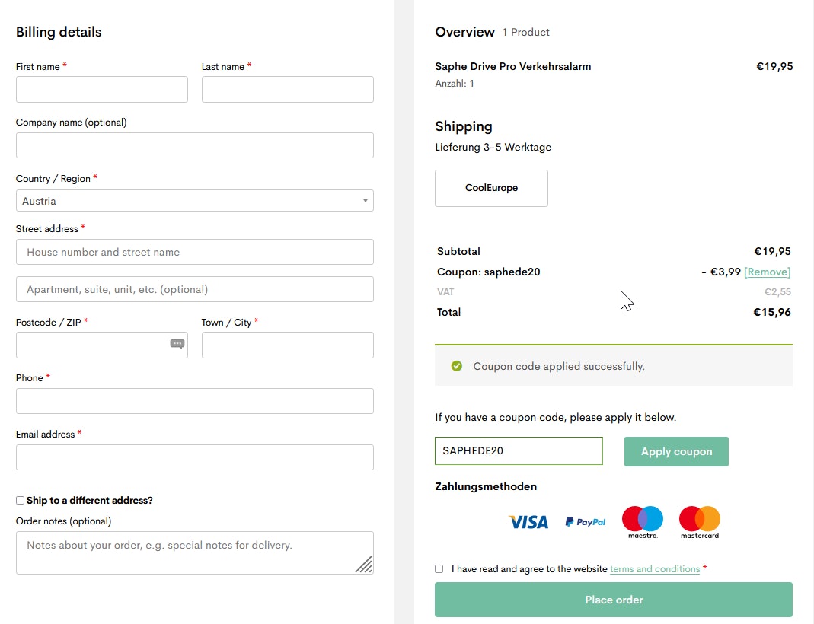
Task: Agree to the terms and conditions checkbox
Action: [x=439, y=568]
